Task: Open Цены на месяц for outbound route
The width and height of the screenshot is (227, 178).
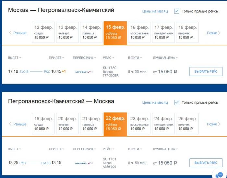Action: pos(155,11)
